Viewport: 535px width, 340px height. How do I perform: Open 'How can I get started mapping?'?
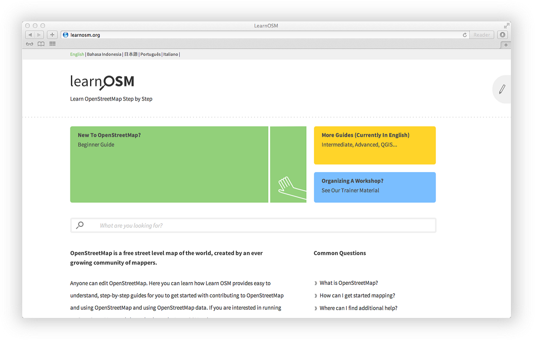coord(357,295)
